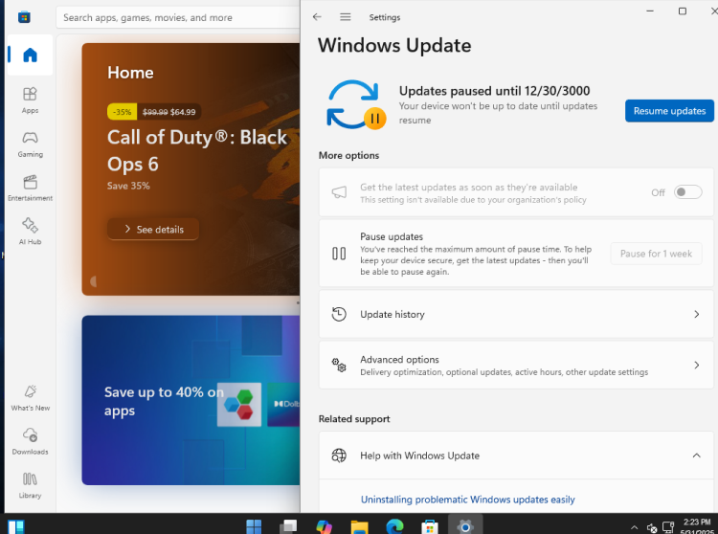The width and height of the screenshot is (718, 534).
Task: Show hidden system tray icons
Action: click(x=634, y=527)
